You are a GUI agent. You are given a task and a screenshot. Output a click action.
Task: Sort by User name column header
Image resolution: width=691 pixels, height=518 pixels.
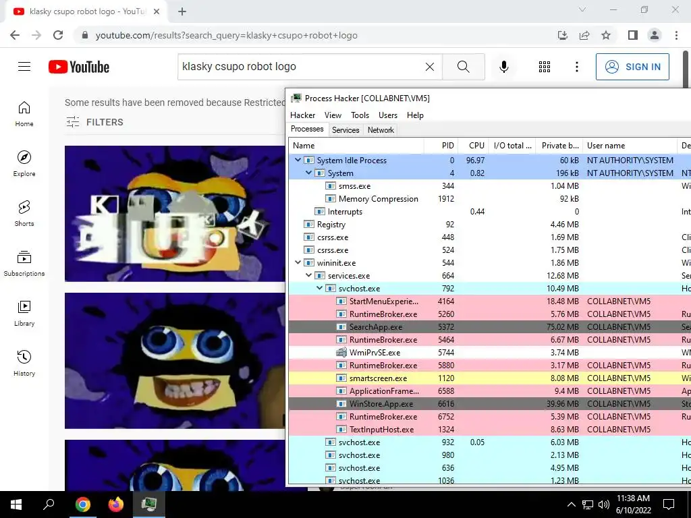click(x=630, y=146)
